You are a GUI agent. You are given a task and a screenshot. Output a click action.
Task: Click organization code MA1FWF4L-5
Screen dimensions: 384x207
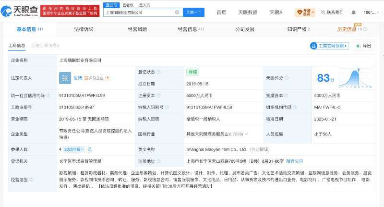click(327, 107)
